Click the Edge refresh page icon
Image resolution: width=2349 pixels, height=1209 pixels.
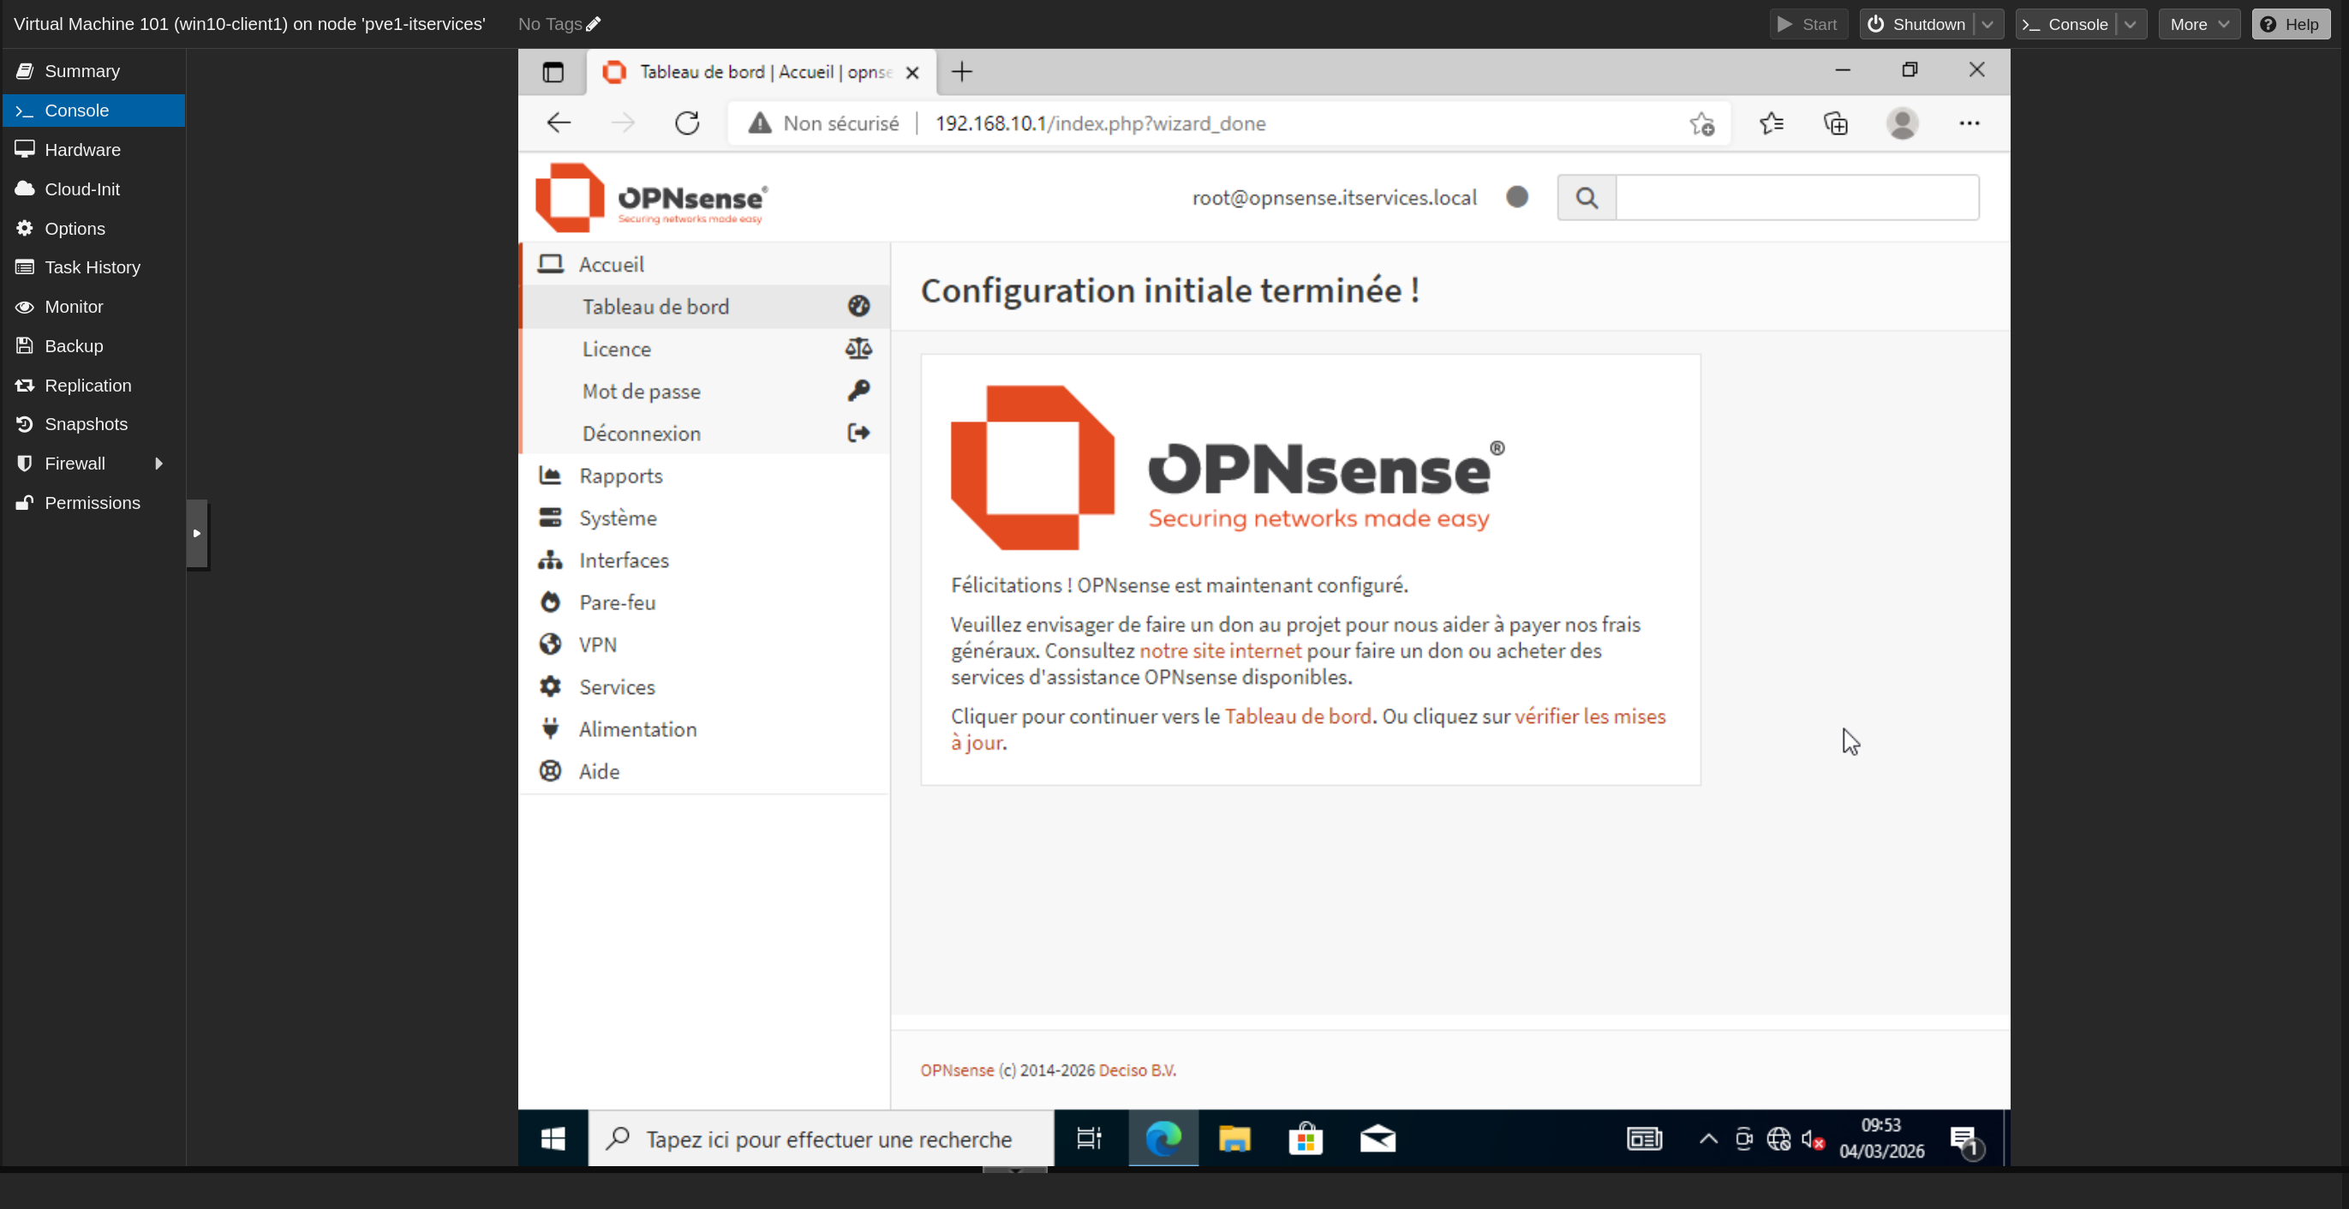(x=687, y=123)
